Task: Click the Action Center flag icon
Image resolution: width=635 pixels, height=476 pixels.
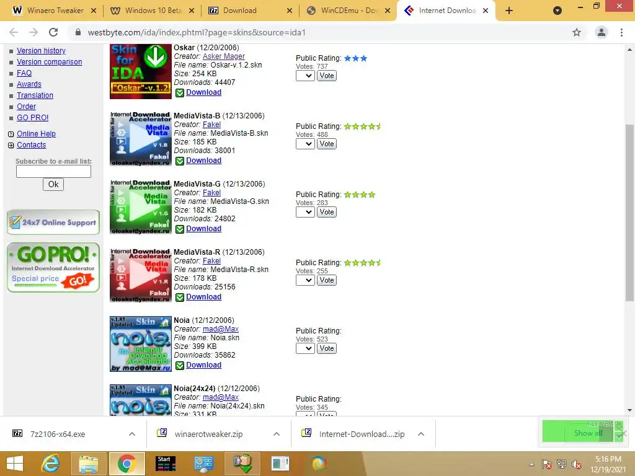Action: (x=547, y=464)
